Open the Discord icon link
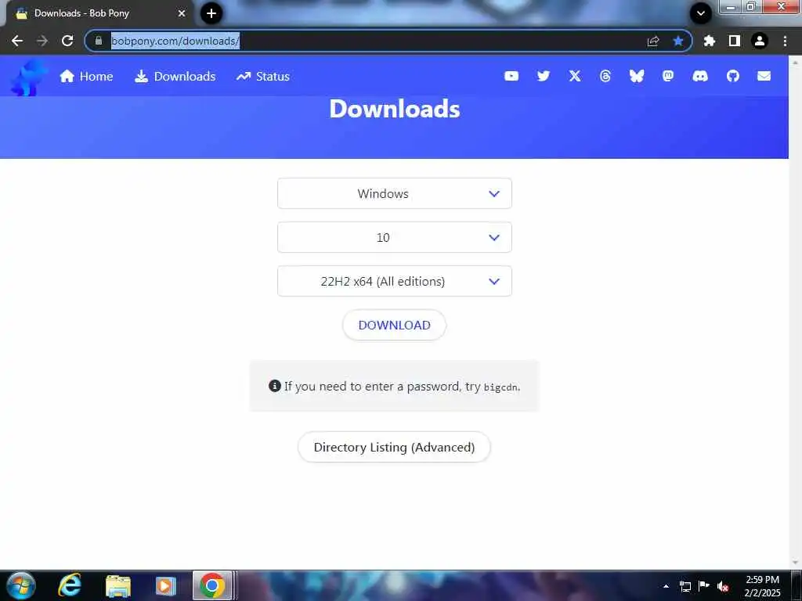Screen dimensions: 802x601 coord(699,76)
